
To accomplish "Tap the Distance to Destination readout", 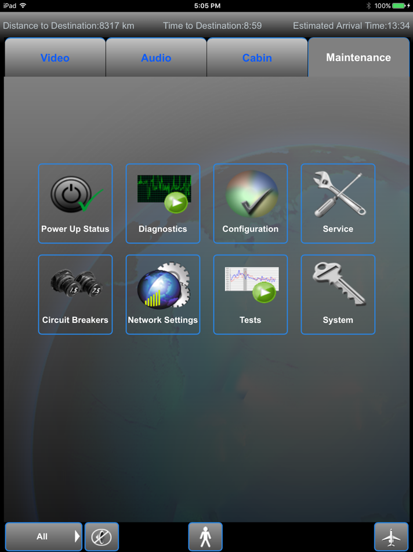I will 68,26.
